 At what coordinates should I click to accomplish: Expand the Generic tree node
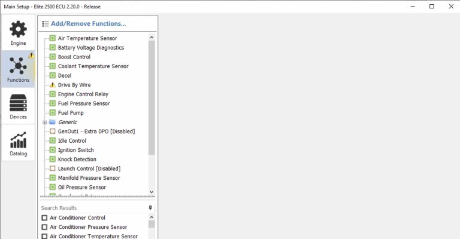[44, 122]
